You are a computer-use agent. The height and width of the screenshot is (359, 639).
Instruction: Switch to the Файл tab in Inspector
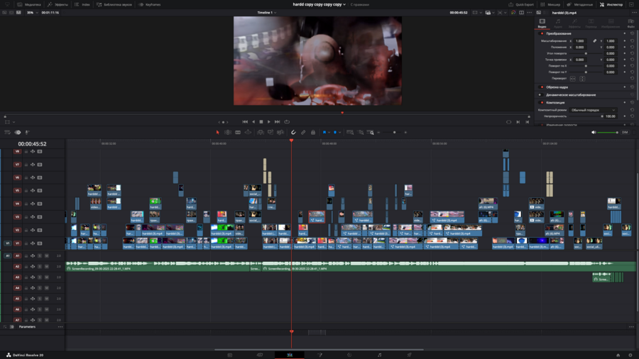(631, 23)
